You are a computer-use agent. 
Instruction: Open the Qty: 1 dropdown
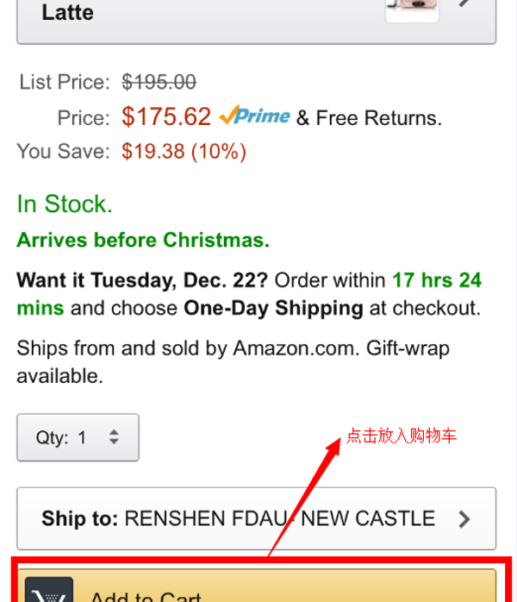tap(78, 437)
